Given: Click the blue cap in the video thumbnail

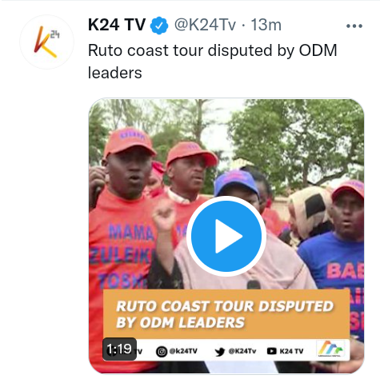Looking at the screenshot, I should (236, 182).
